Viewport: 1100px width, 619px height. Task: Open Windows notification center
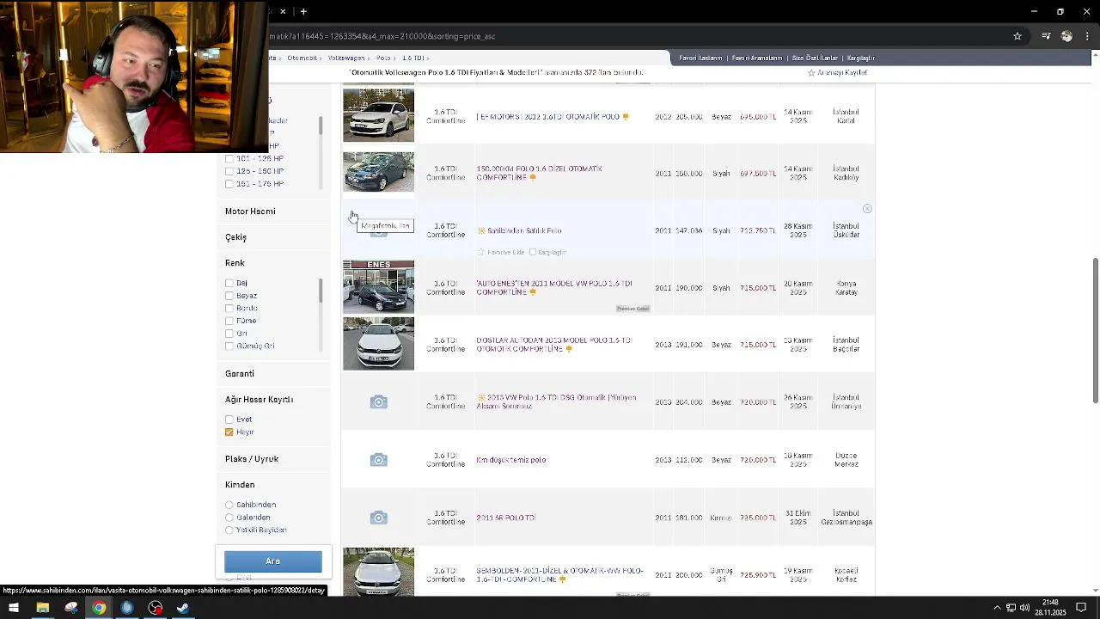click(1081, 608)
